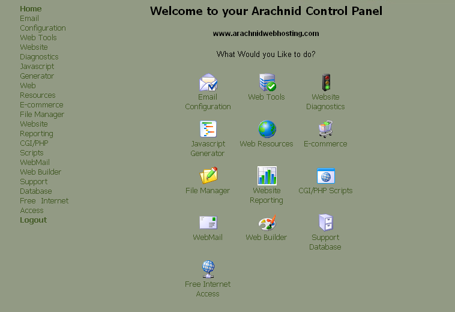
Task: Click the Javascript Generator code icon
Action: pyautogui.click(x=208, y=129)
